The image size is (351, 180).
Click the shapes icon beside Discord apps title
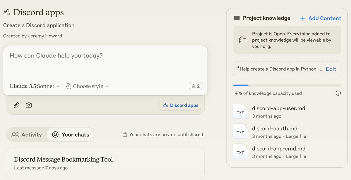click(7, 13)
